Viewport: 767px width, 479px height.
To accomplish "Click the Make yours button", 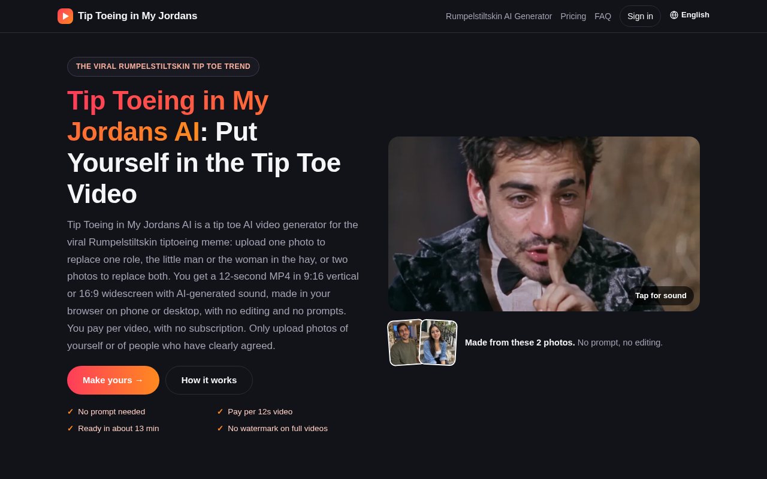I will pyautogui.click(x=113, y=380).
